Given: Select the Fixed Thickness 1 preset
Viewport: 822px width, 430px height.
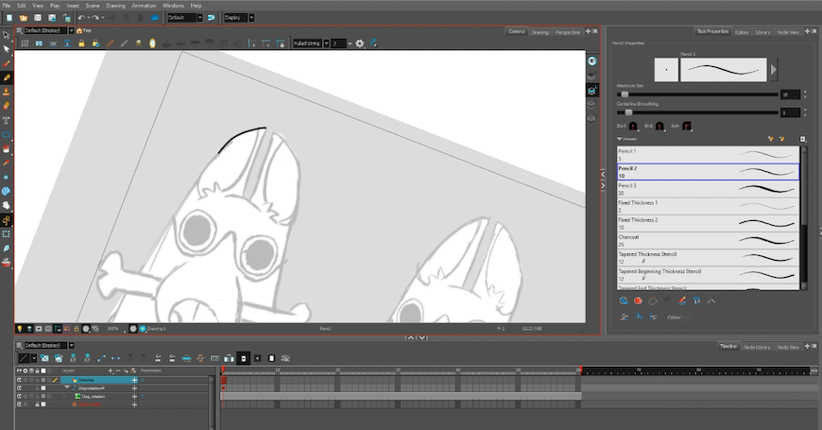Looking at the screenshot, I should 708,206.
